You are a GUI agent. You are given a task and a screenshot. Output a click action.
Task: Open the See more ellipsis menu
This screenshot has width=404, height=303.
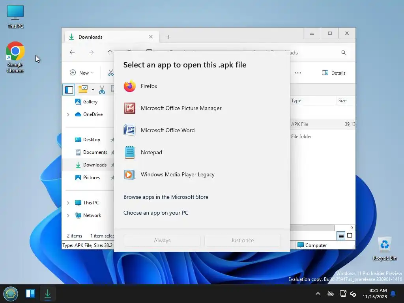coord(298,73)
